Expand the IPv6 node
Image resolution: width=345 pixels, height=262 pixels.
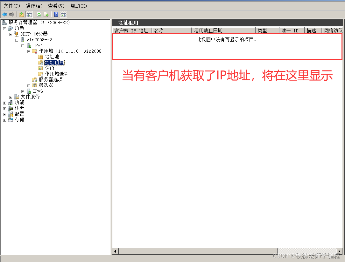point(23,91)
